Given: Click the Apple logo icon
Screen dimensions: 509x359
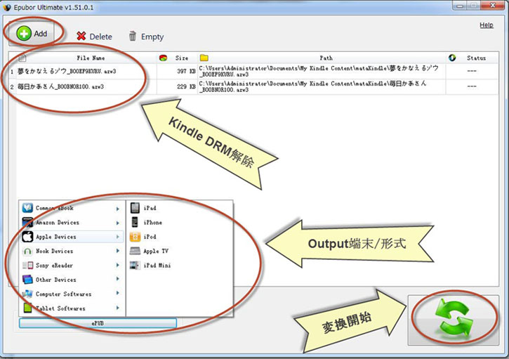Looking at the screenshot, I should coord(27,237).
